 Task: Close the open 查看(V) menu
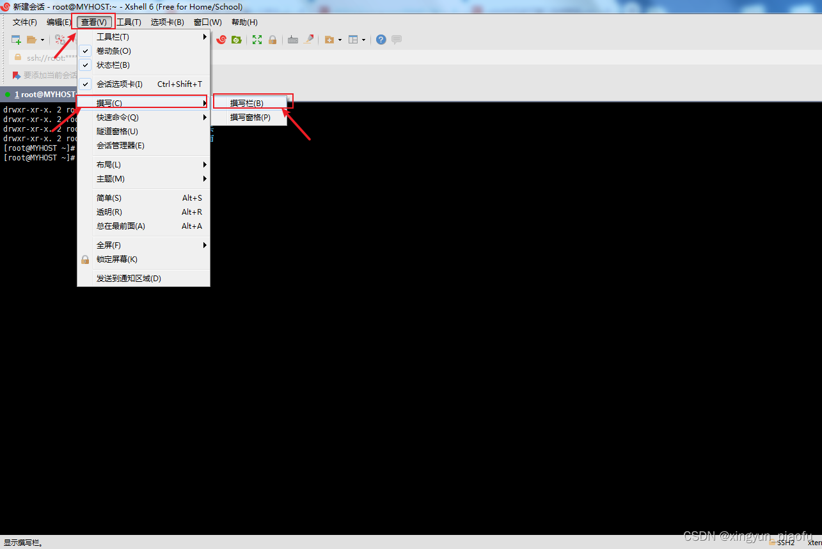(94, 22)
